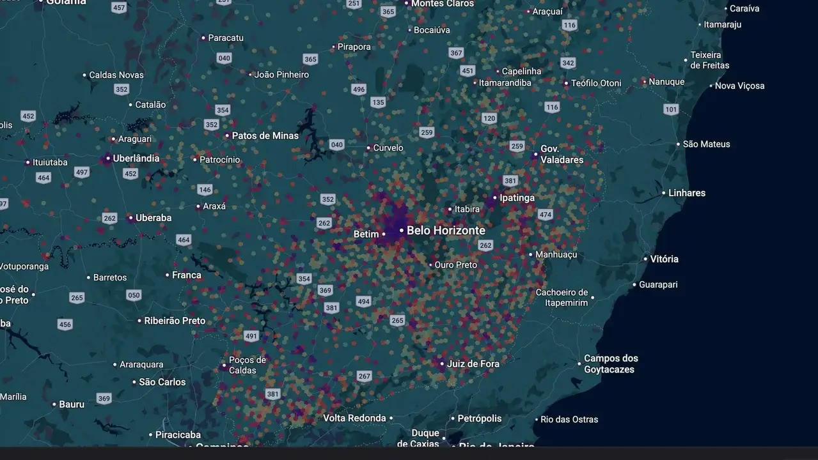
Task: Select the Manhuaçu town label
Action: tap(556, 254)
